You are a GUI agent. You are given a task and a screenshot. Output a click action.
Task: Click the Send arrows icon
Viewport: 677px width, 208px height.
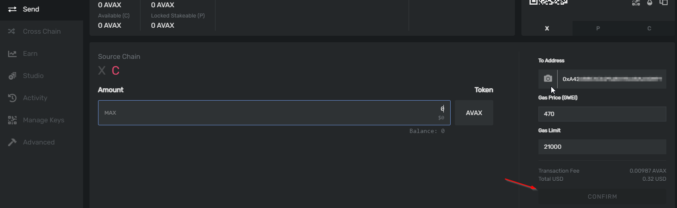(x=12, y=9)
